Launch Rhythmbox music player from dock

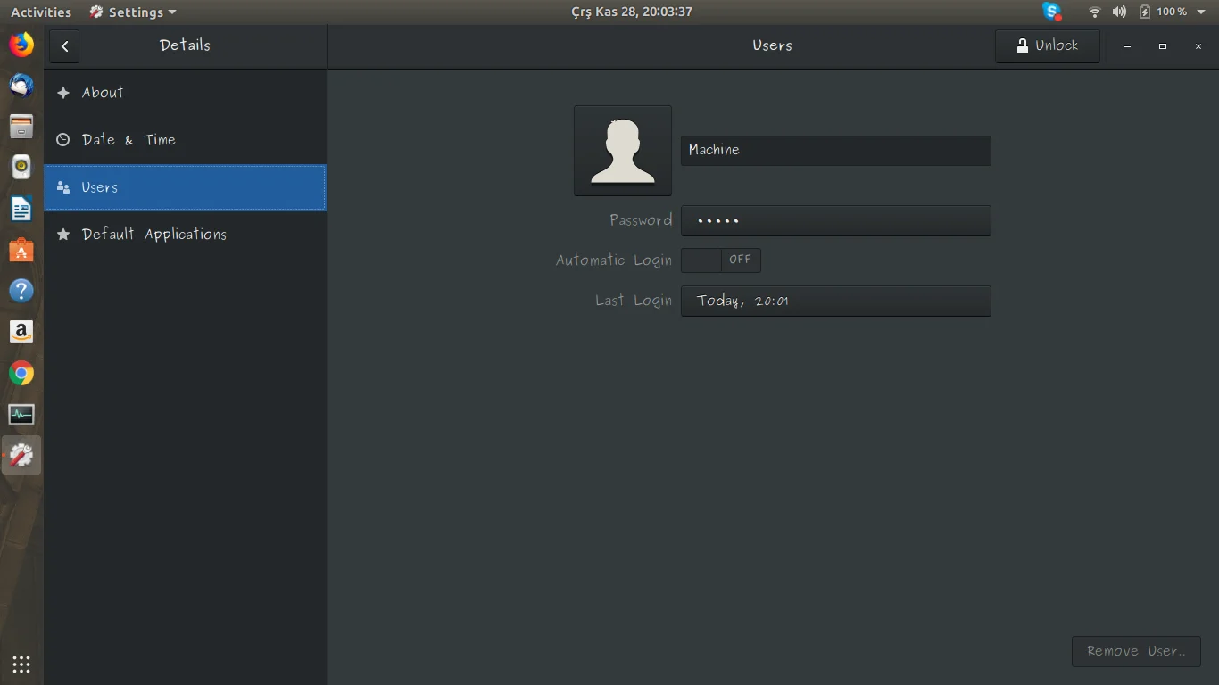(x=21, y=167)
